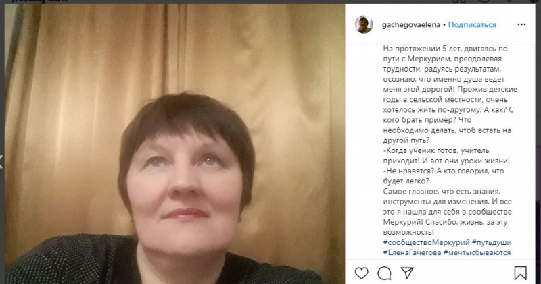The image size is (541, 284).
Task: Click the partially visible Instagram logo
Action: pos(40,1)
